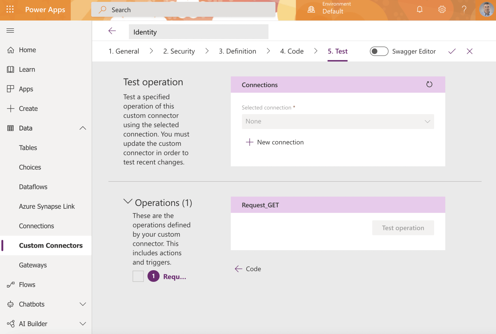Click the Request_GET panel header
This screenshot has width=496, height=334.
(x=338, y=205)
